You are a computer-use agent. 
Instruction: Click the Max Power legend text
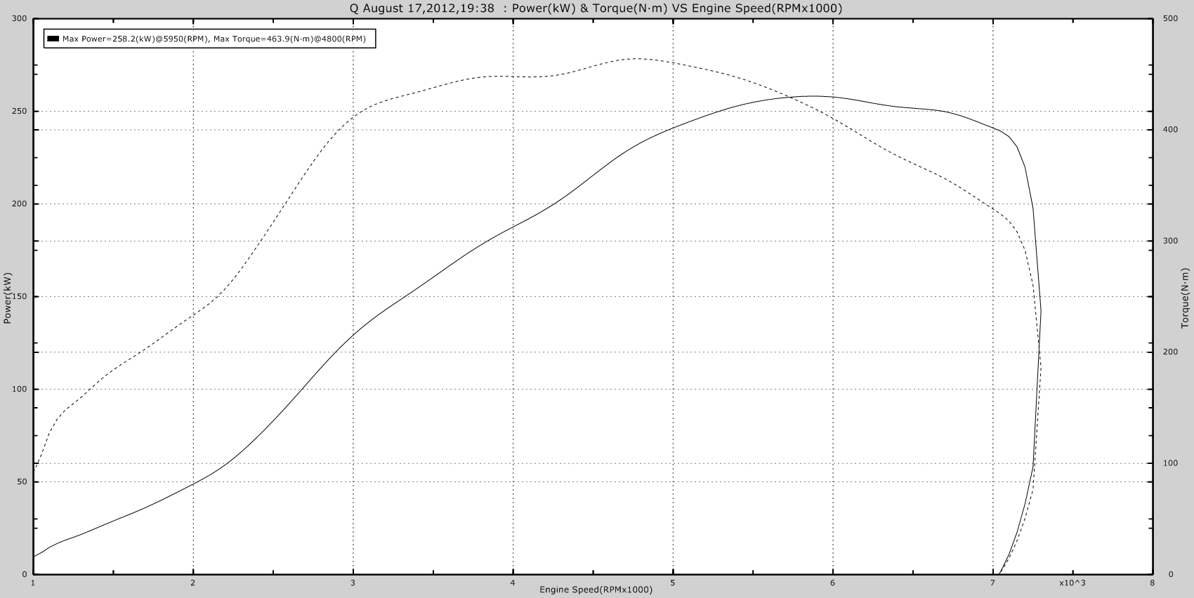[214, 39]
